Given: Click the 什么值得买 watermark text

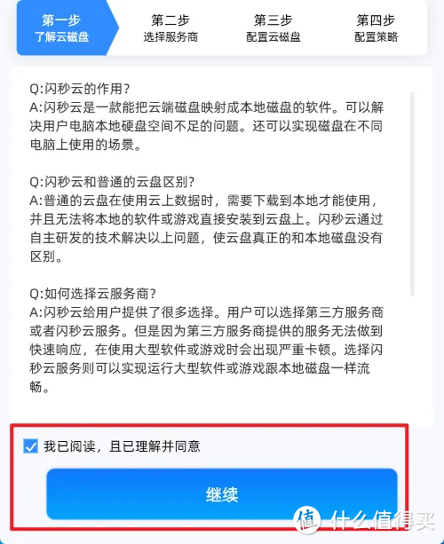Looking at the screenshot, I should (383, 520).
